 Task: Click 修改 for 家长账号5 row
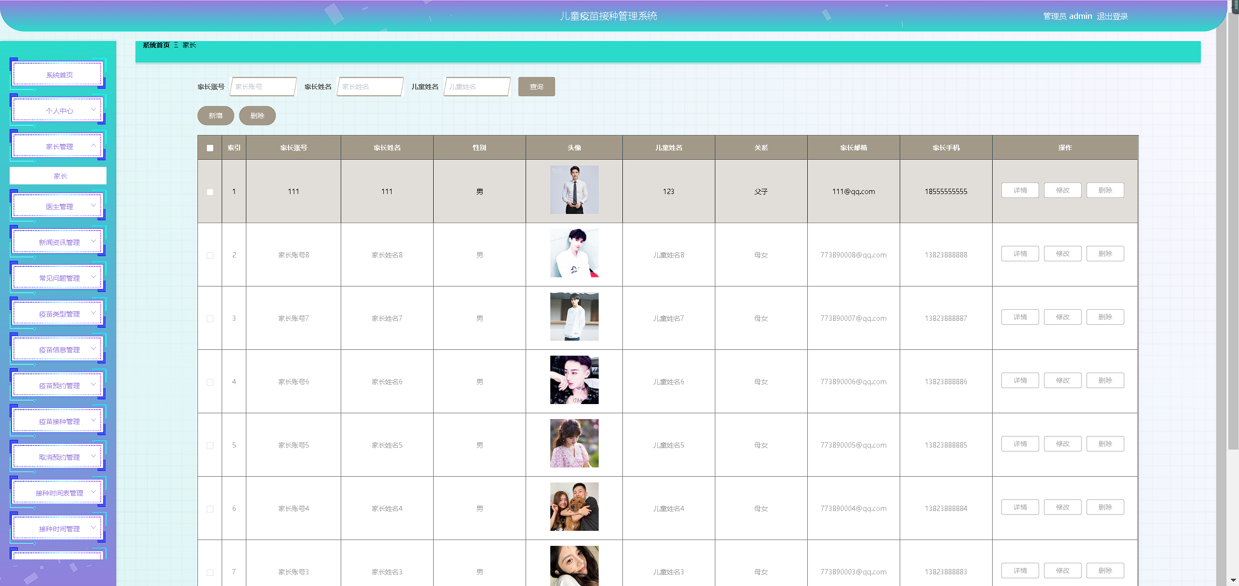pos(1062,444)
